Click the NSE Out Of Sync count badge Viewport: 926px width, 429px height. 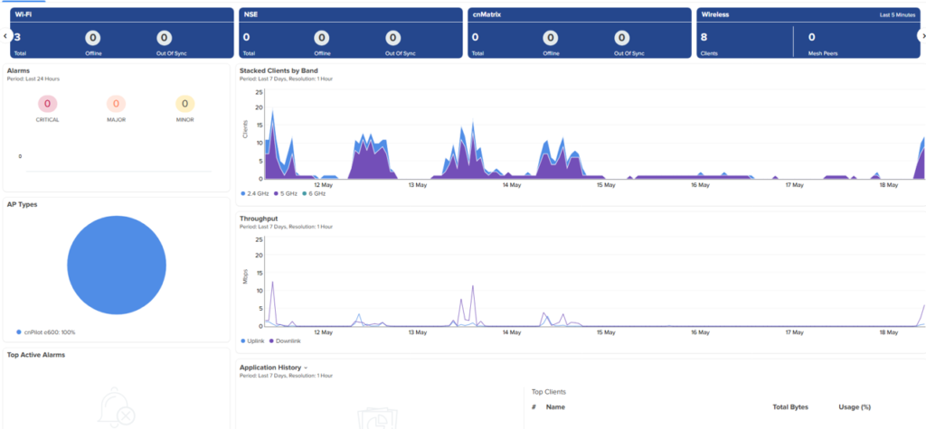pyautogui.click(x=392, y=38)
